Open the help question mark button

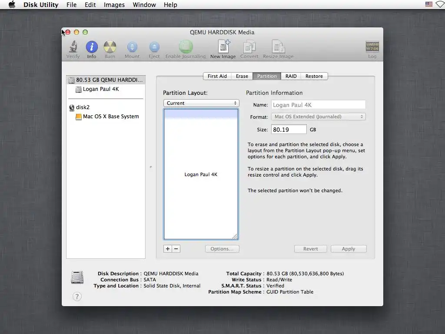(x=77, y=297)
